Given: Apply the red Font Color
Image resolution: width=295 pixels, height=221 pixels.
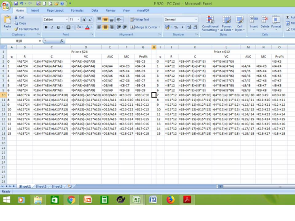Looking at the screenshot, I should pos(87,27).
